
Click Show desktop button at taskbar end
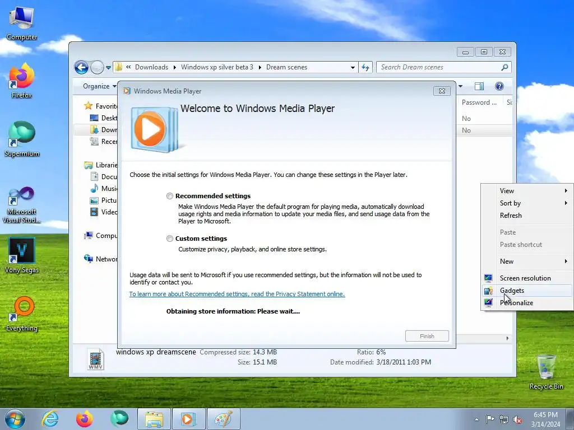570,419
